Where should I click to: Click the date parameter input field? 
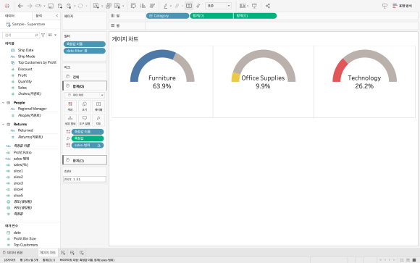tap(85, 179)
